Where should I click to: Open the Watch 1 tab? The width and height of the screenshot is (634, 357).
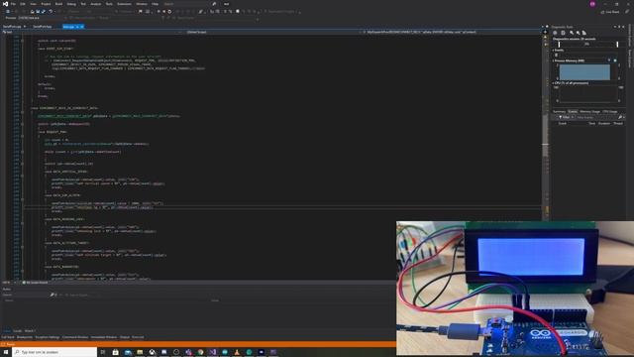point(30,330)
